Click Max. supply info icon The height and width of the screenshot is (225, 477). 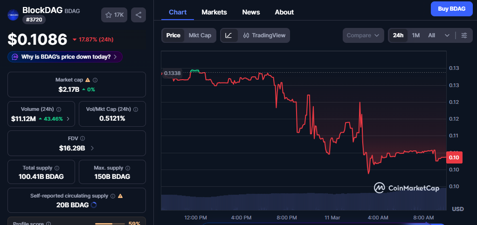point(128,168)
